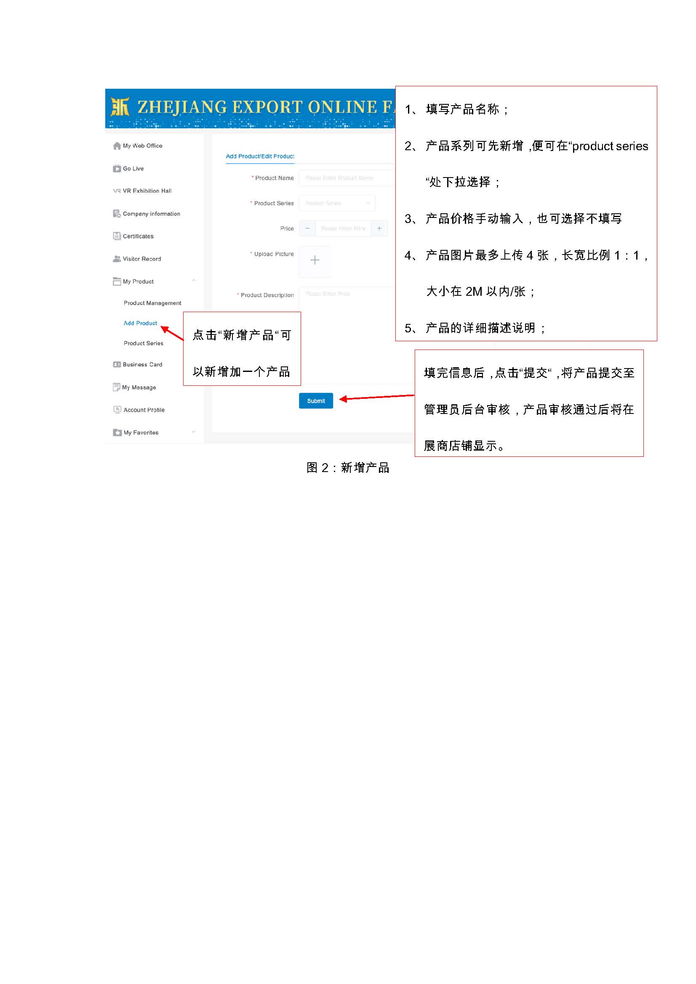Viewport: 696px width, 984px height.
Task: Open the My Message menu item
Action: tap(139, 387)
